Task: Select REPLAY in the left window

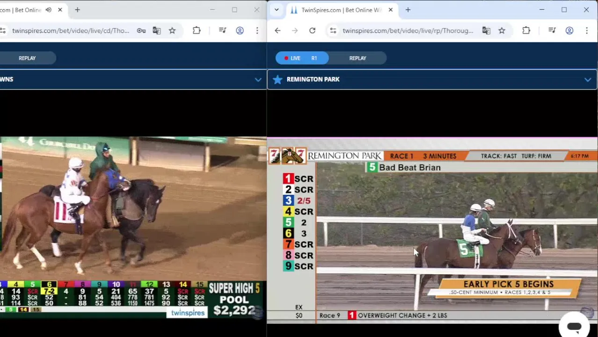Action: (27, 58)
